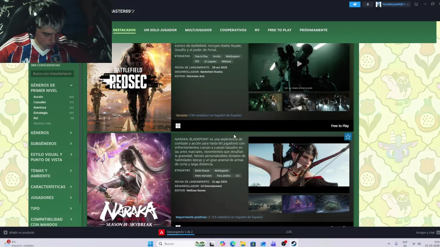Switch to the Destacados tab
440x247 pixels.
pyautogui.click(x=124, y=30)
